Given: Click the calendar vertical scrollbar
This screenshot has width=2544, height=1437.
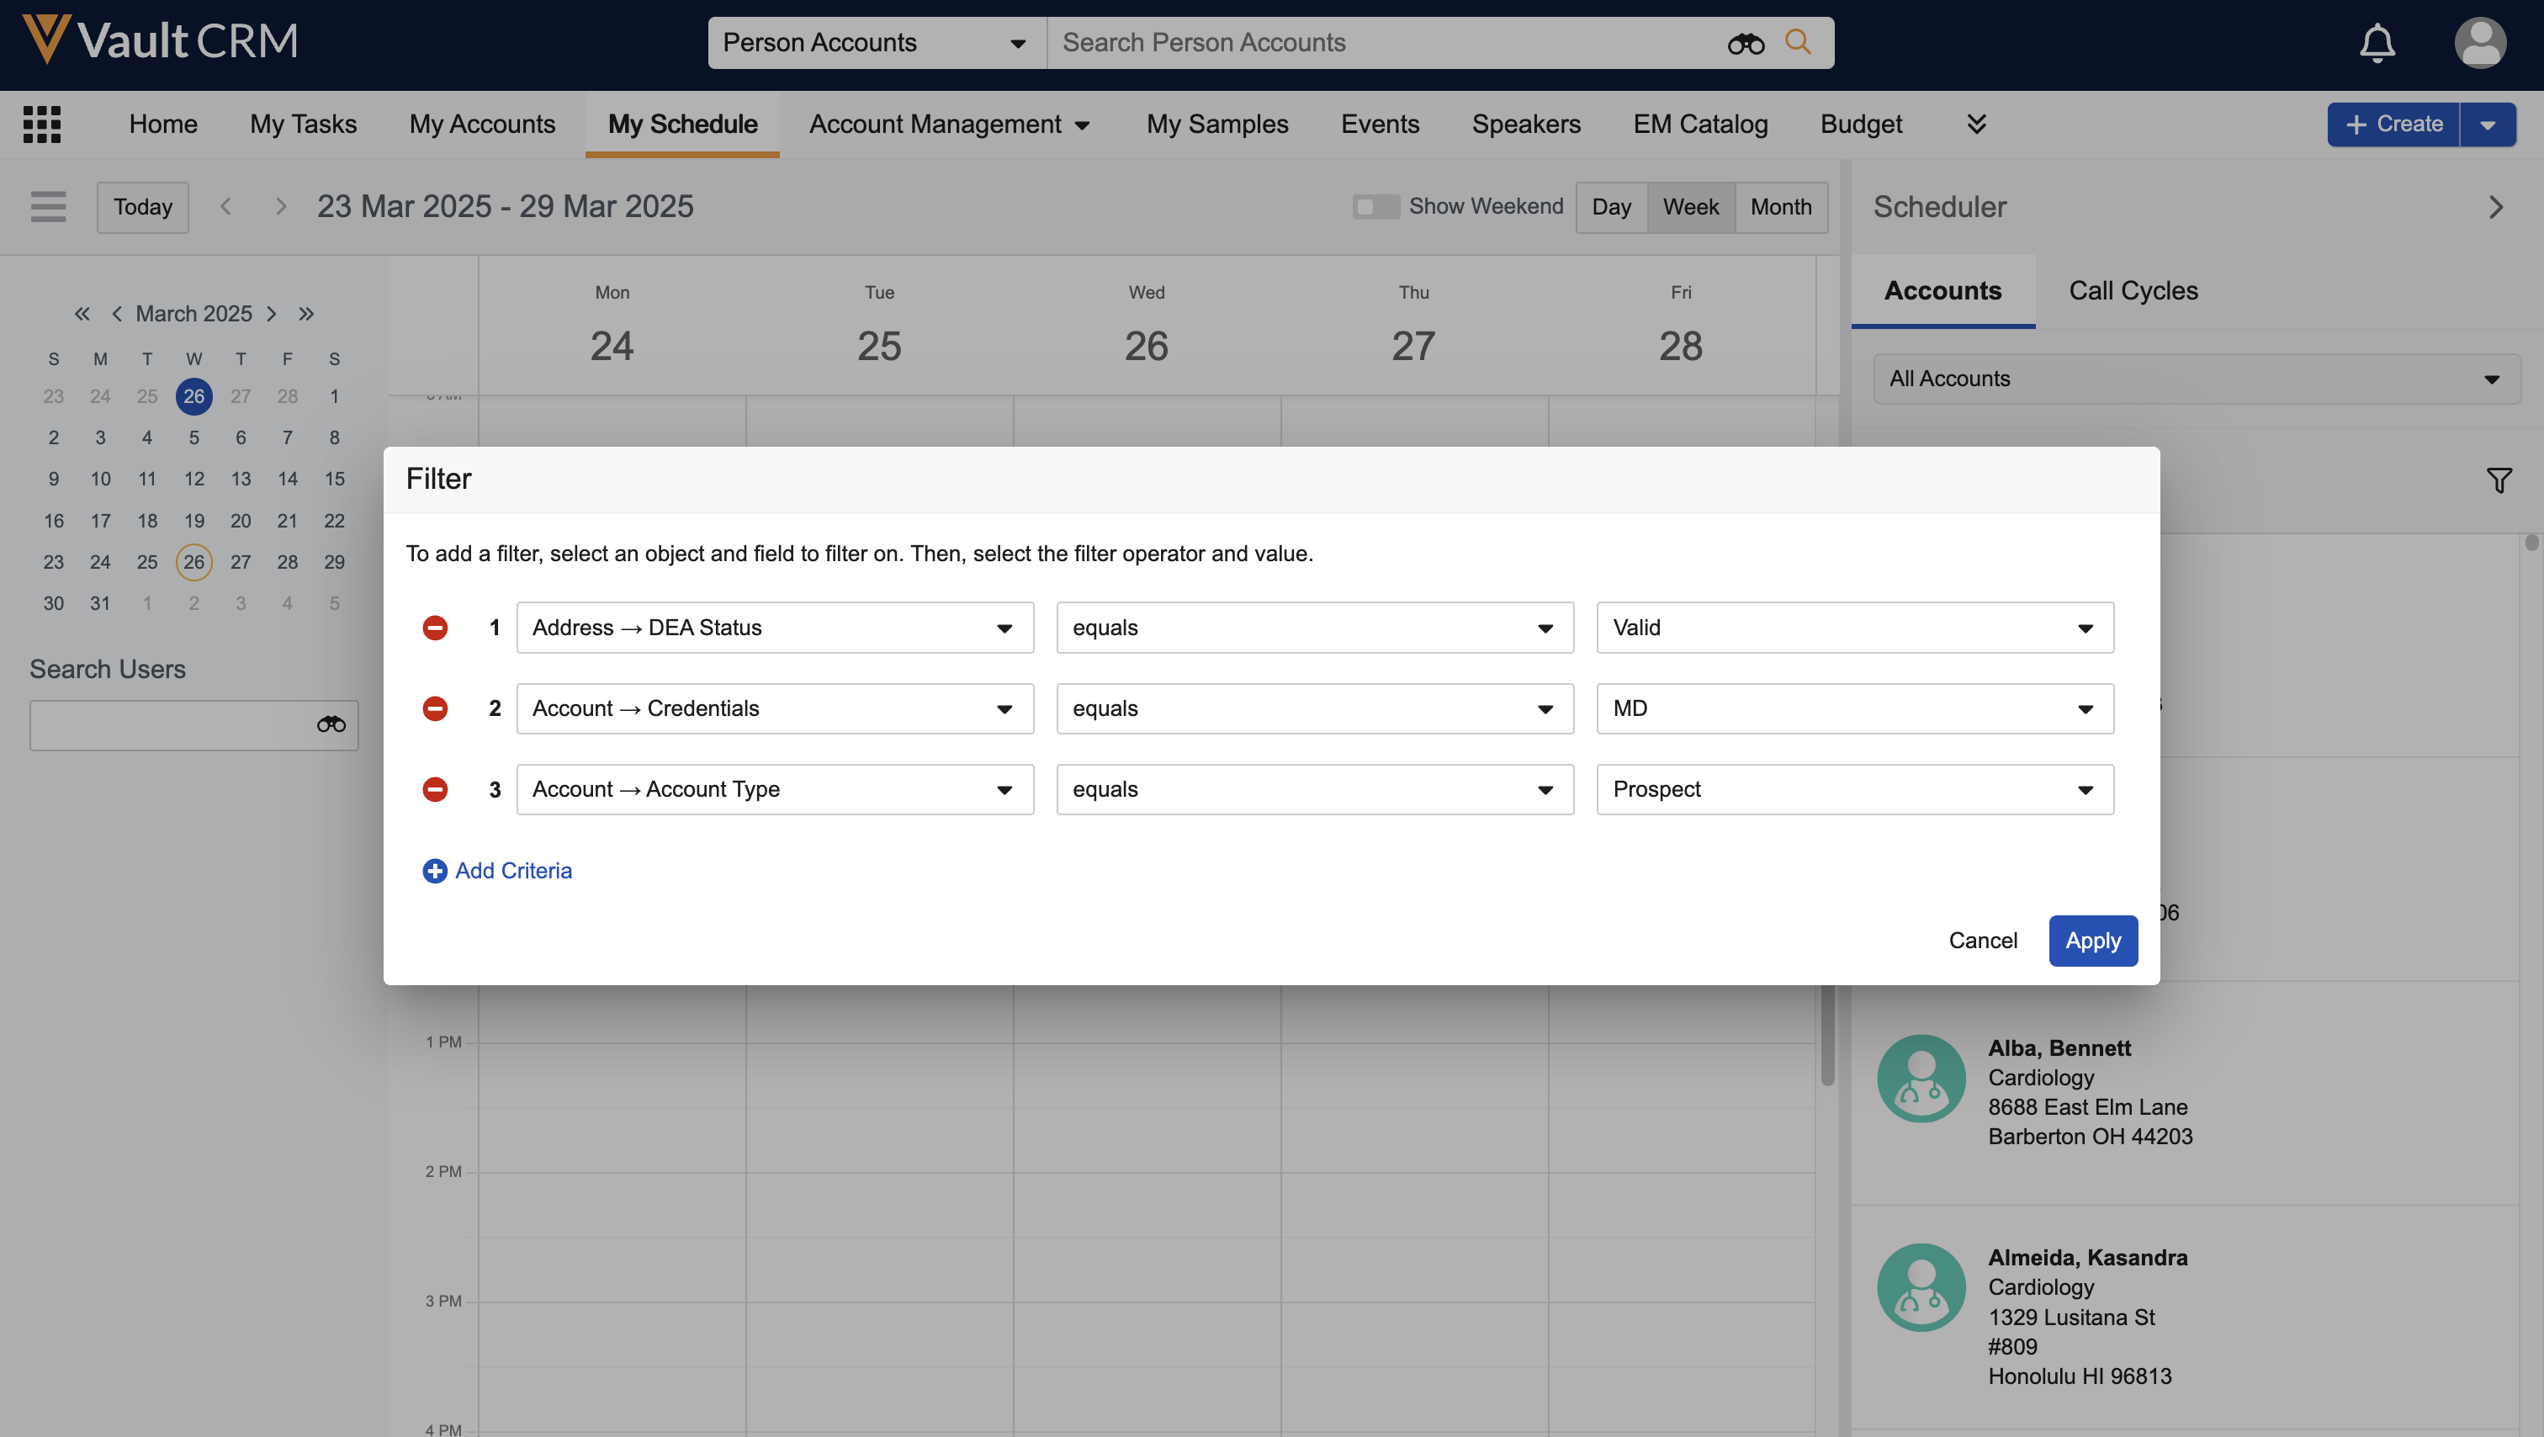Looking at the screenshot, I should coord(1827,1037).
